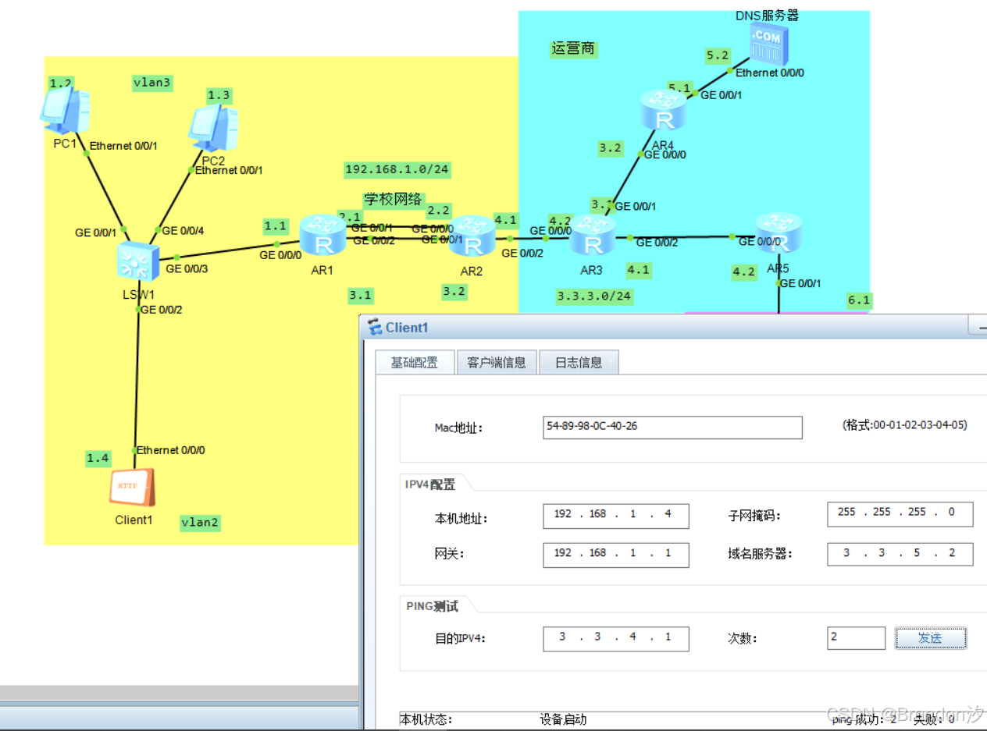
Task: Select the AR3 router icon
Action: [x=593, y=234]
